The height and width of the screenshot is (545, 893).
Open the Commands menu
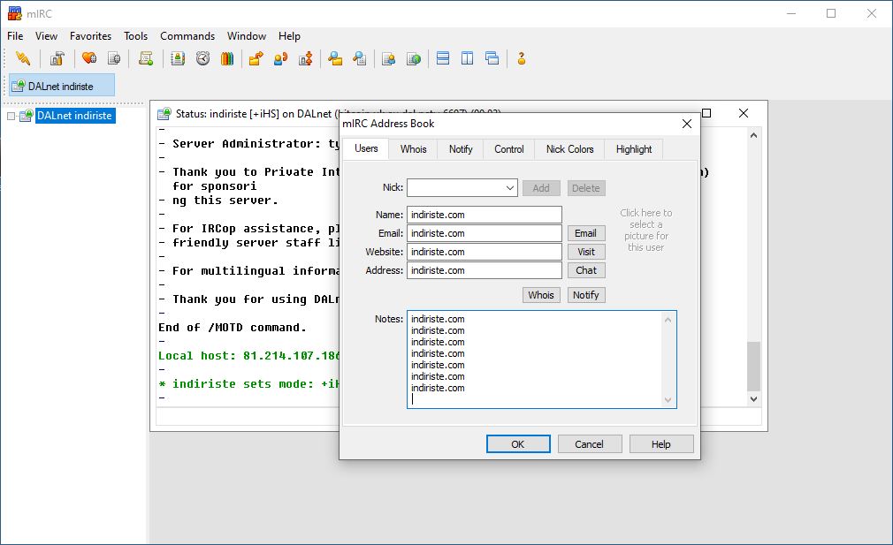click(x=187, y=36)
